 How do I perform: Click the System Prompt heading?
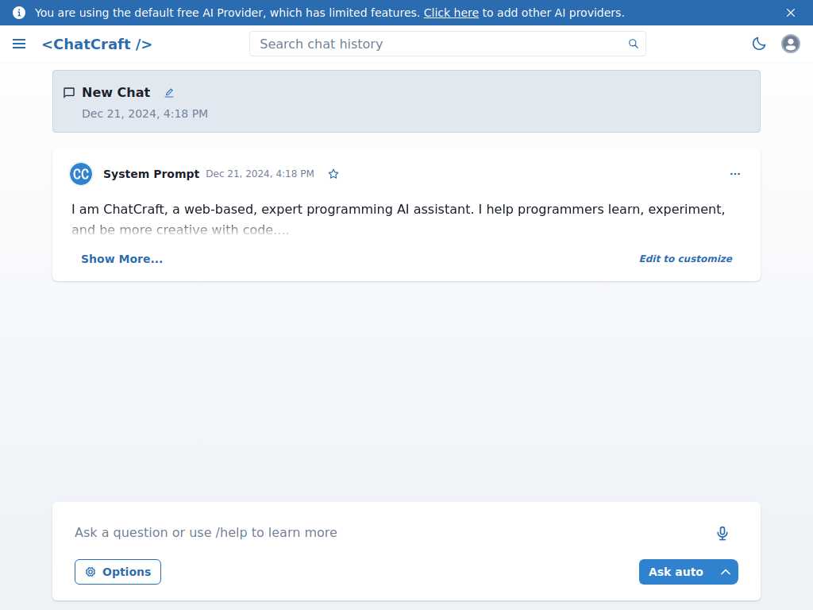tap(151, 174)
